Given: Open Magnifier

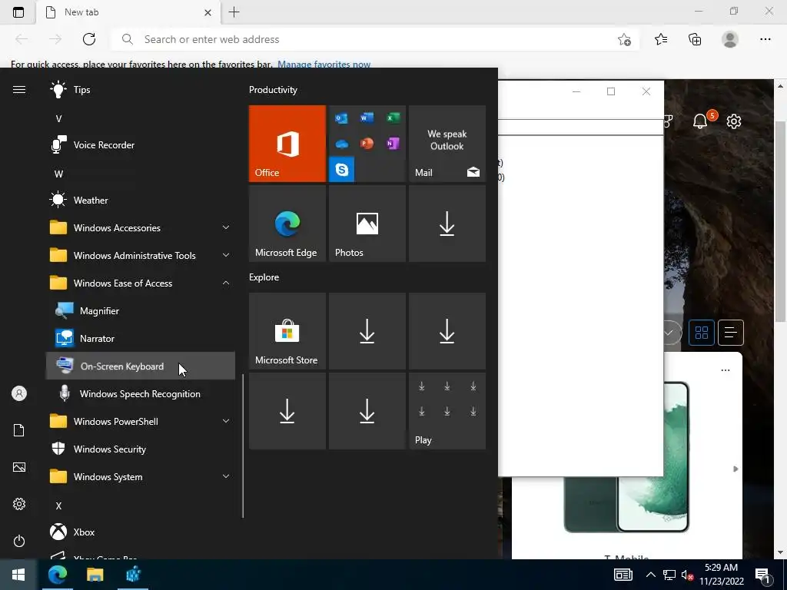Looking at the screenshot, I should coord(141,311).
